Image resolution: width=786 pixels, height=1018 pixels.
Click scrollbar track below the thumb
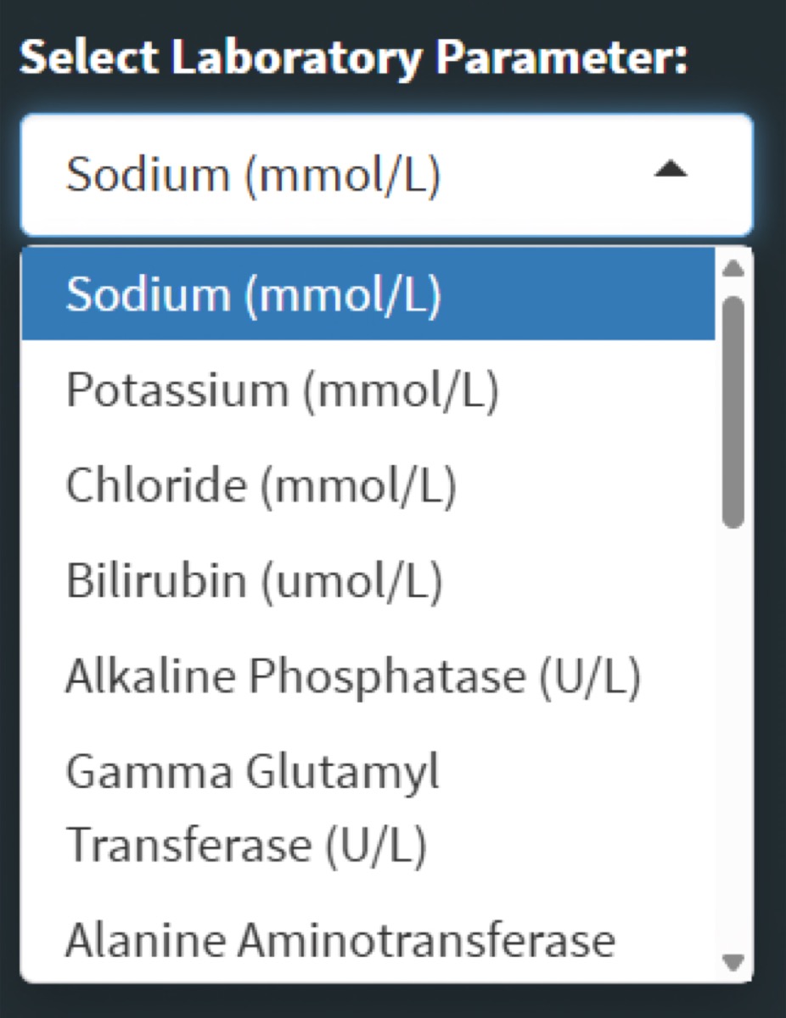pos(733,721)
